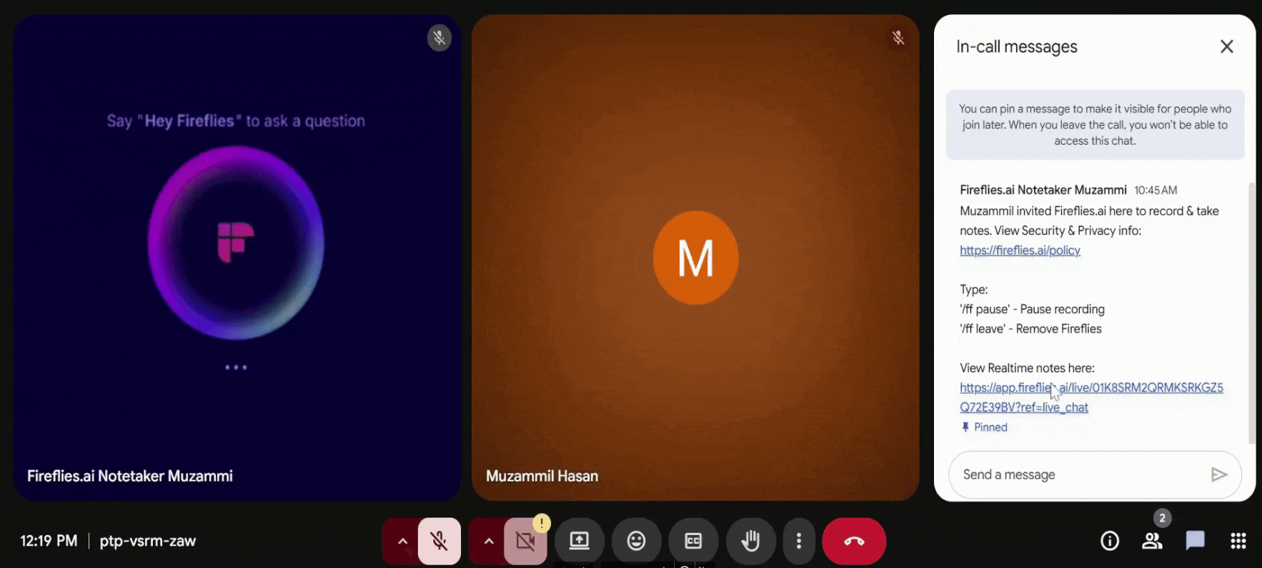Click the 10:45 AM message timestamp
Viewport: 1262px width, 568px height.
pyautogui.click(x=1156, y=190)
